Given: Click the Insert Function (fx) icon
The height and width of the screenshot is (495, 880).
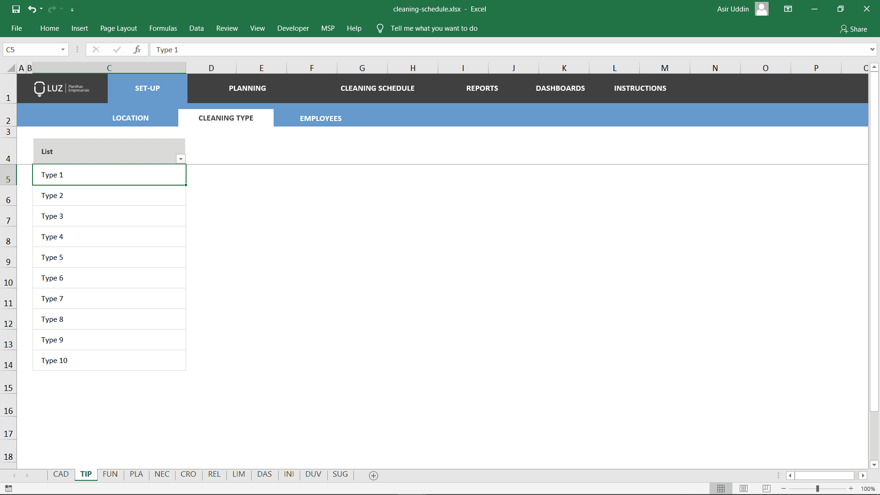Looking at the screenshot, I should (137, 49).
